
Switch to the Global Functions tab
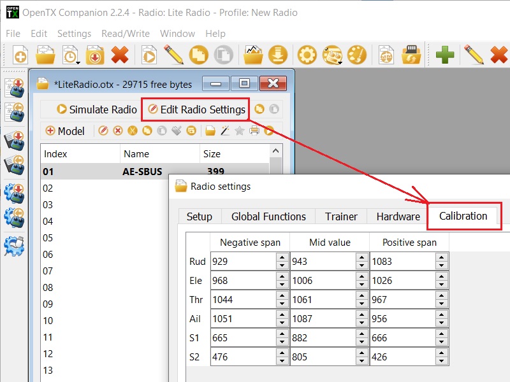[268, 216]
